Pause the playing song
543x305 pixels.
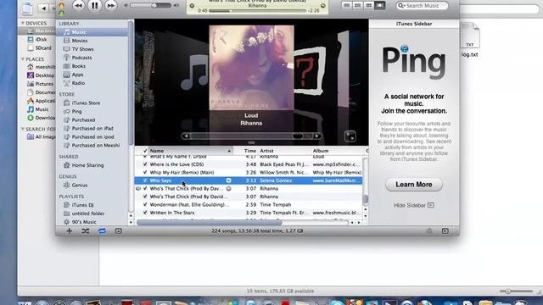[x=94, y=5]
